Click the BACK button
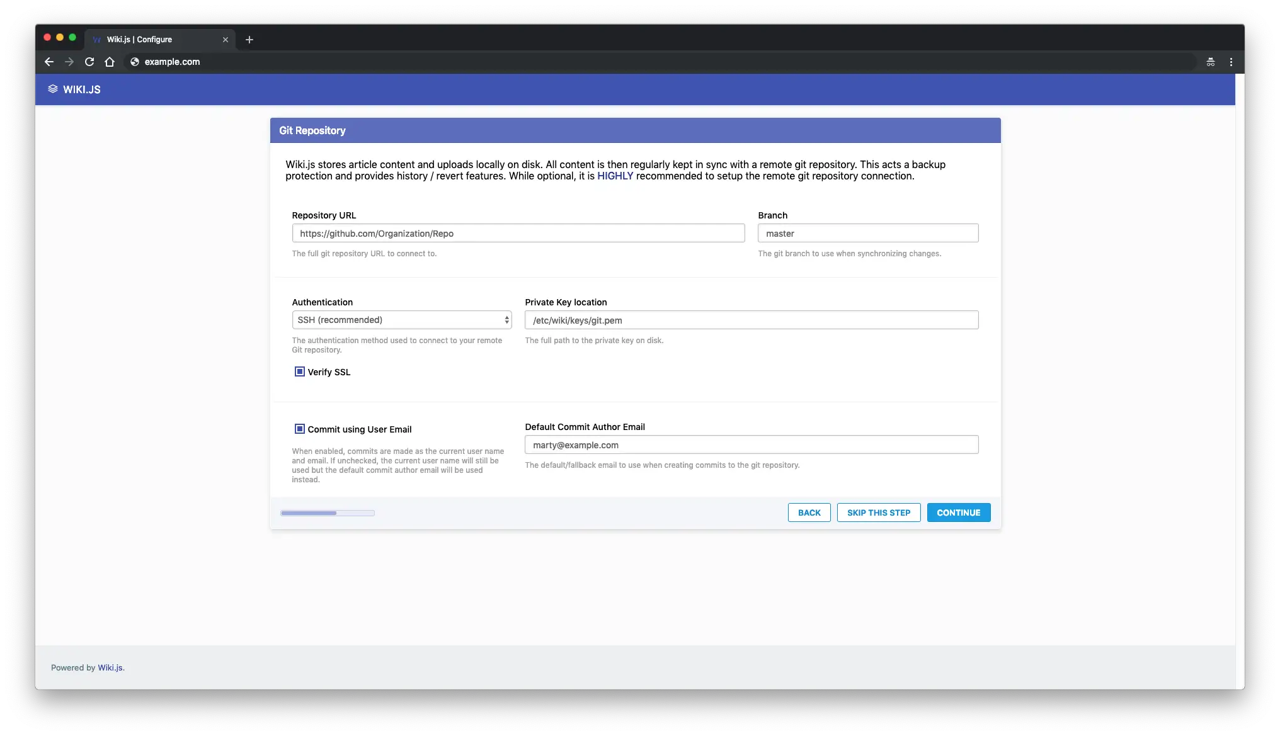This screenshot has height=736, width=1280. click(x=809, y=512)
